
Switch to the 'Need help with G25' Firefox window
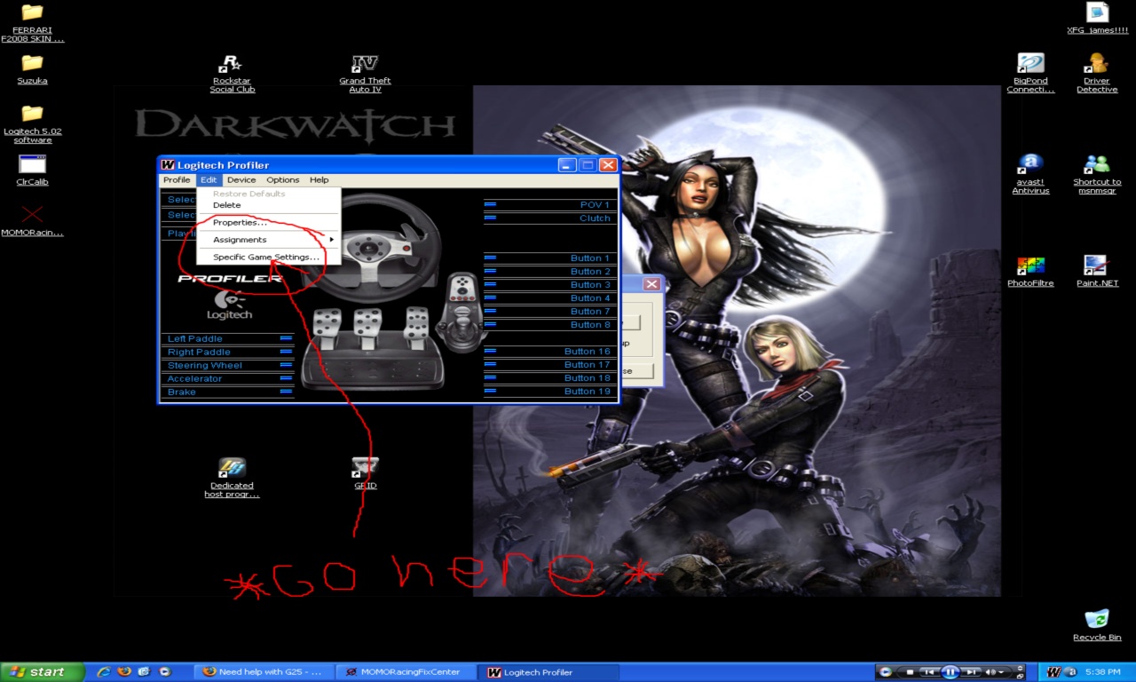pyautogui.click(x=264, y=672)
